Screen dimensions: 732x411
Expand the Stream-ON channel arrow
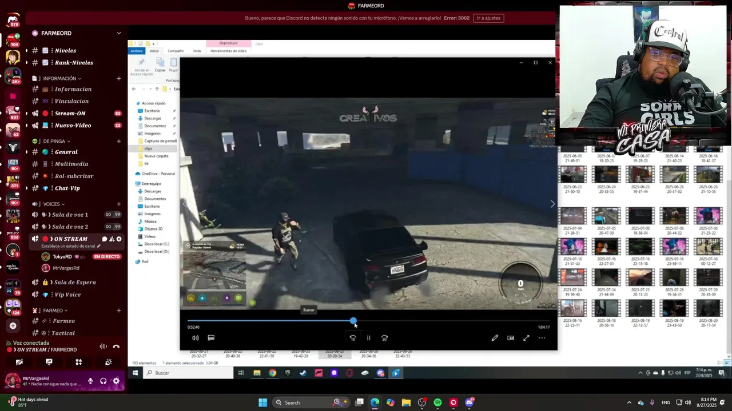point(26,114)
